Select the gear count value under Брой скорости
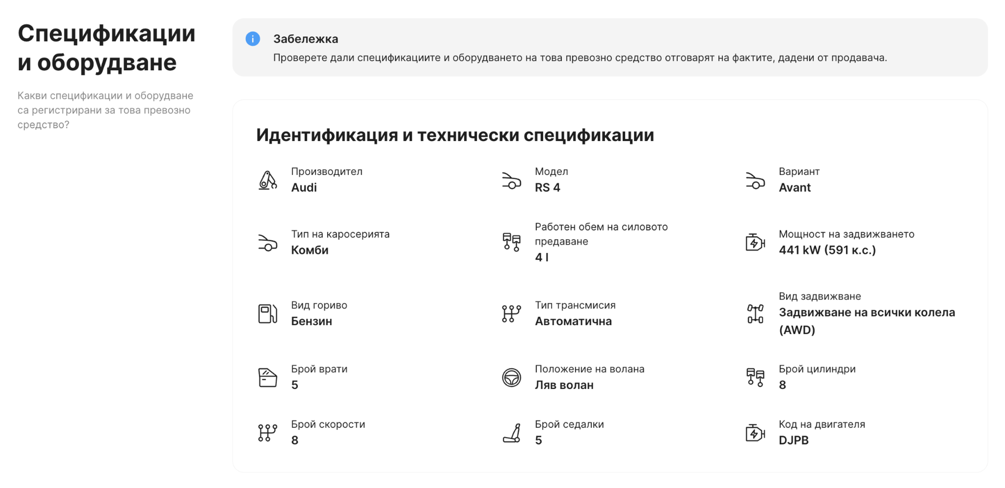1005x488 pixels. 294,440
